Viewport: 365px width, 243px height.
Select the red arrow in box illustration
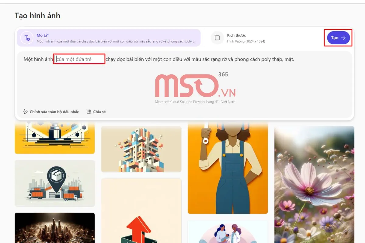point(141,213)
